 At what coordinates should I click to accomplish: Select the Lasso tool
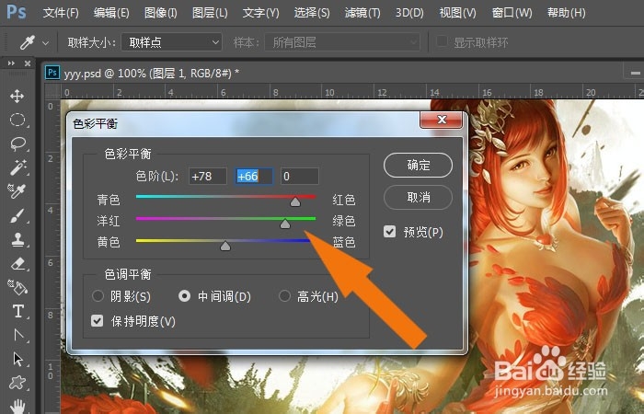point(17,144)
